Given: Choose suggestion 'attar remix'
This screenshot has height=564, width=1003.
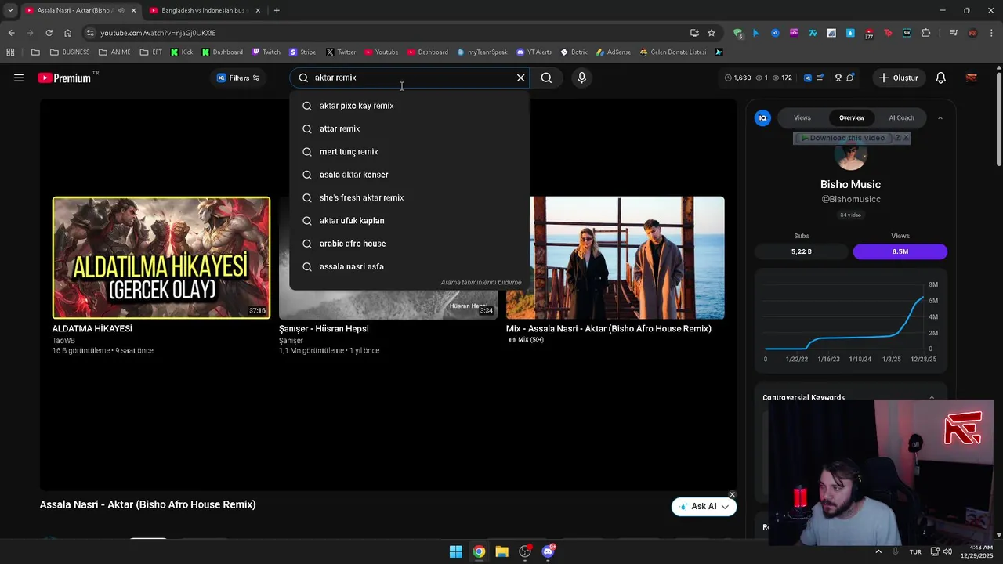Looking at the screenshot, I should point(409,128).
